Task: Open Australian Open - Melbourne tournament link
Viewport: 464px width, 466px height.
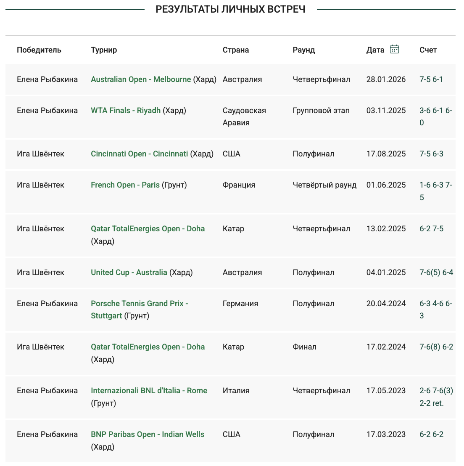Action: (141, 79)
